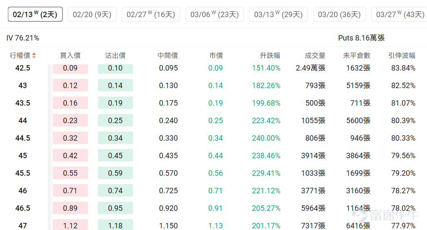Select the strike 44.5 row label
The height and width of the screenshot is (230, 427).
23,138
